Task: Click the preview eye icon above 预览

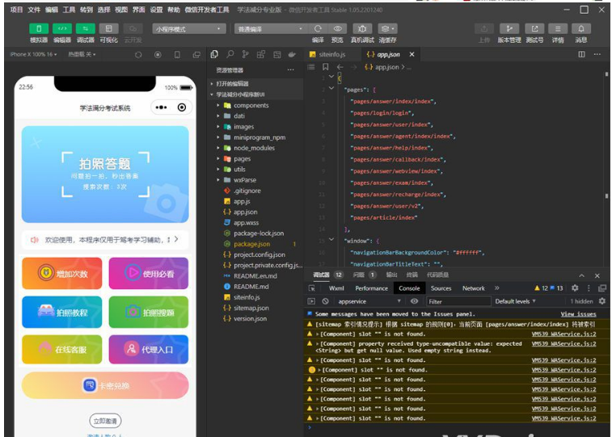Action: (338, 28)
